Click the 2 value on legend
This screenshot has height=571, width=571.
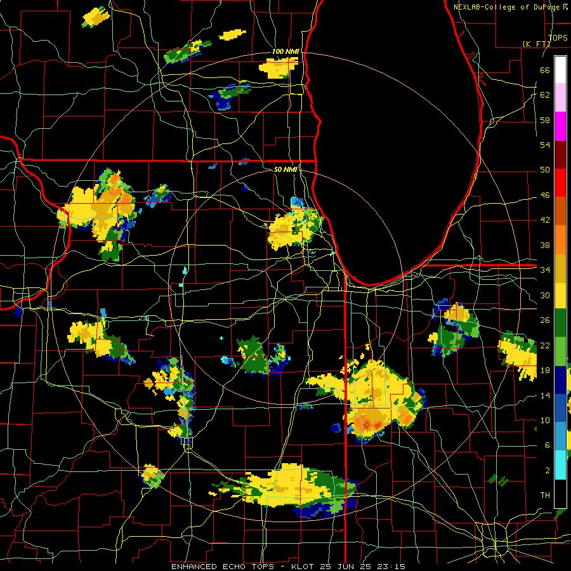(548, 471)
